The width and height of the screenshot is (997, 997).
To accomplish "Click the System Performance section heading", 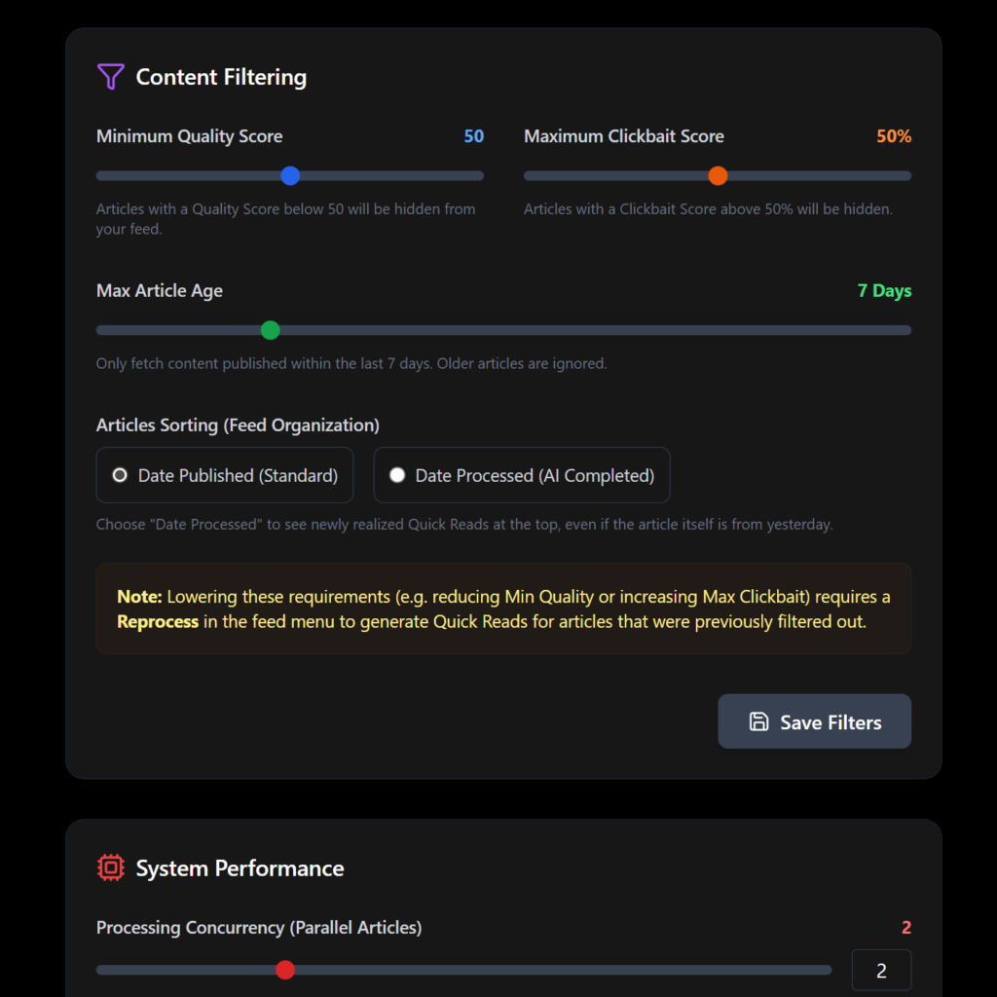I will (240, 868).
